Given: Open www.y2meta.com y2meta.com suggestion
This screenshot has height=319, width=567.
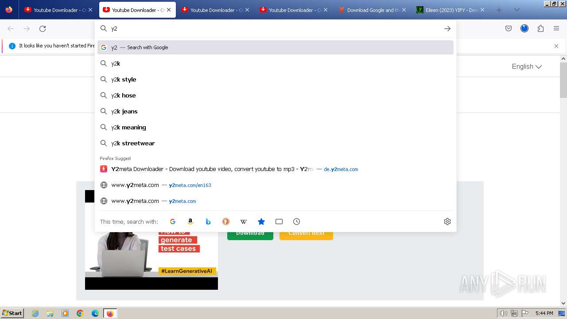Looking at the screenshot, I should tap(276, 201).
